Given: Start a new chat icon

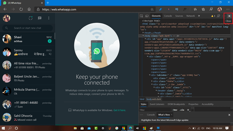Looking at the screenshot, I should 40,18.
